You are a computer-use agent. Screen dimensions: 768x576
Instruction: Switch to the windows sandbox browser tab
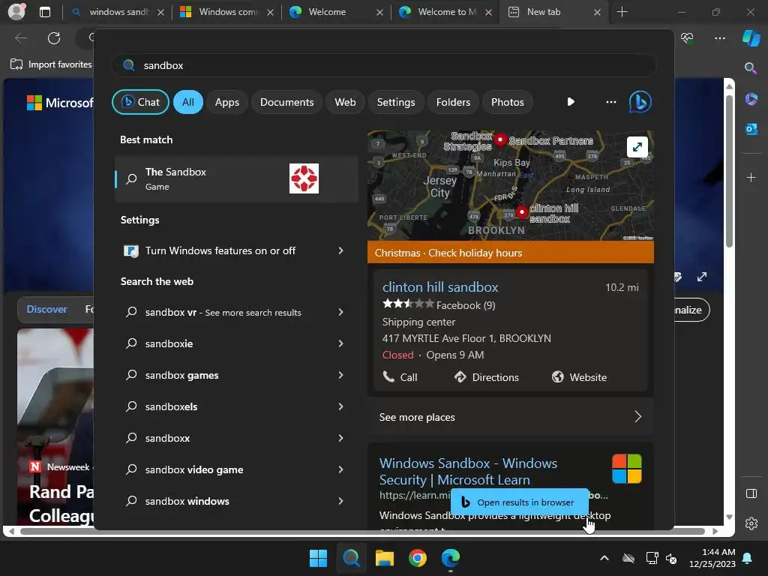click(x=118, y=12)
